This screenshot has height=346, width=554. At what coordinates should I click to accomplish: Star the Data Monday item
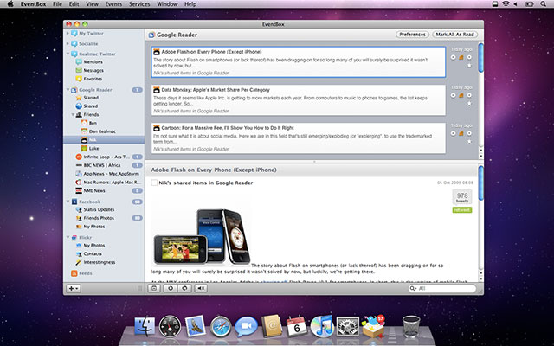click(x=469, y=104)
